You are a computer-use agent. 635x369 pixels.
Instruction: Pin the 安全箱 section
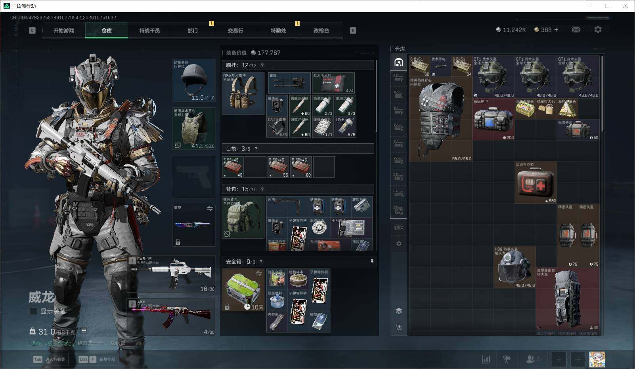click(372, 262)
